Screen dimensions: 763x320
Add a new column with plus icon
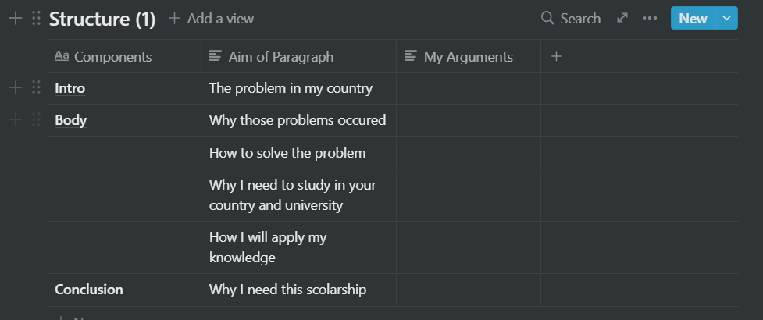pos(556,56)
